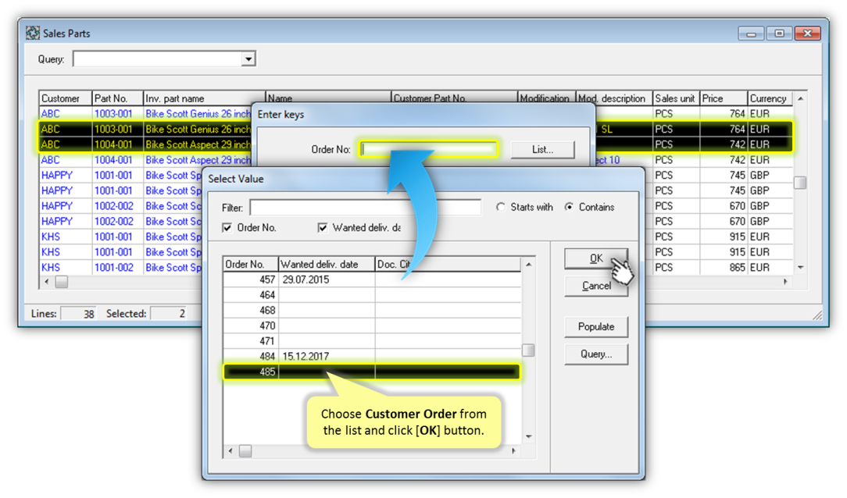Uncheck the Wanted deliv. date checkbox

click(x=323, y=228)
